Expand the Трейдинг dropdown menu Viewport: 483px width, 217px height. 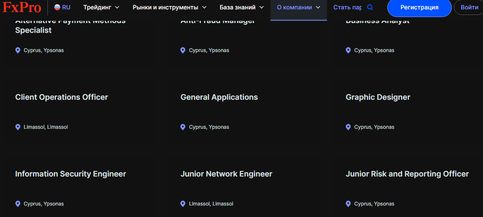tap(101, 8)
